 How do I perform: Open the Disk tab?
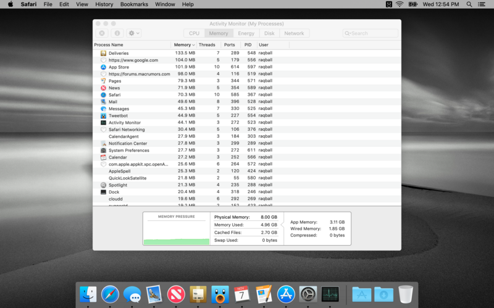(x=269, y=33)
